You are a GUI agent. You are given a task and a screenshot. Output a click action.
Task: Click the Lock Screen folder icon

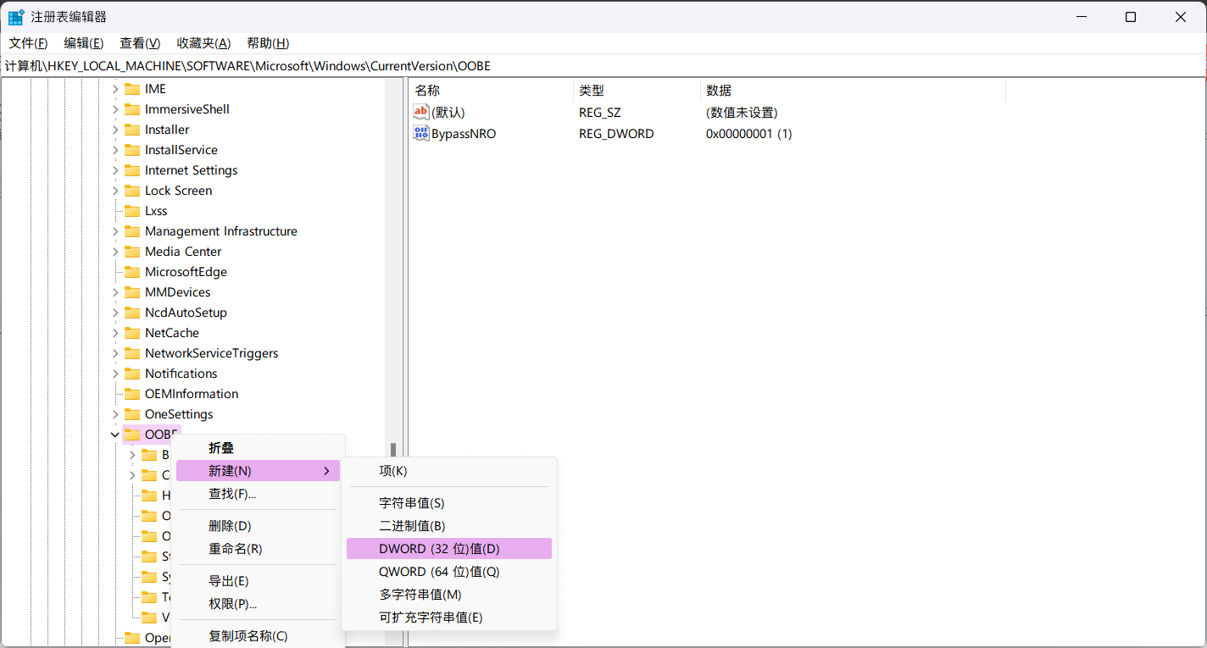coord(133,190)
